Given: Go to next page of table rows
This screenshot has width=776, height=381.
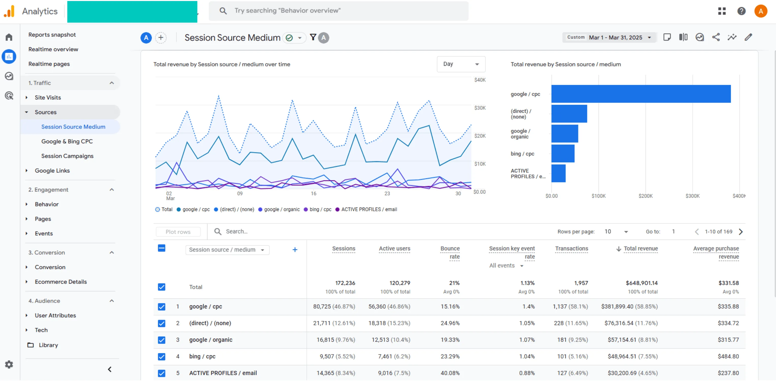Looking at the screenshot, I should (x=741, y=232).
